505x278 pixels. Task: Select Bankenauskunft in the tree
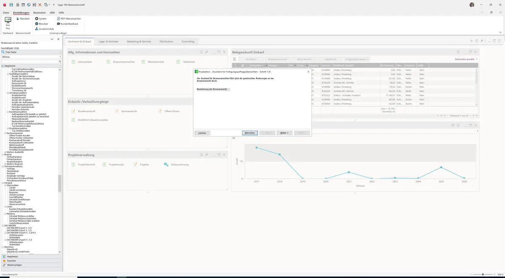(x=17, y=144)
